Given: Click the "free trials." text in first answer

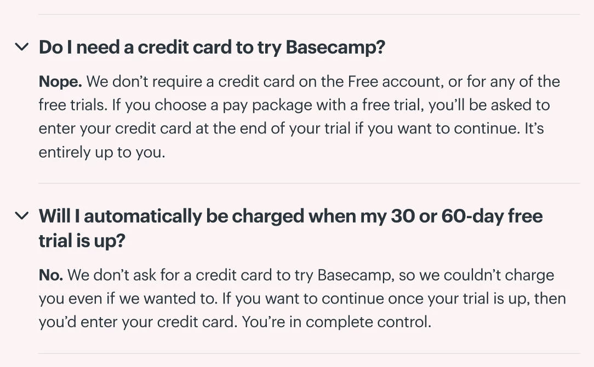Looking at the screenshot, I should [73, 104].
